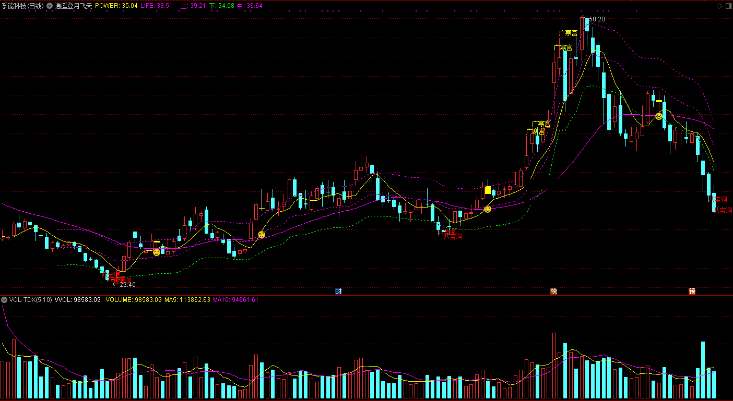Click the 中: 36.64 middle band value

[250, 6]
